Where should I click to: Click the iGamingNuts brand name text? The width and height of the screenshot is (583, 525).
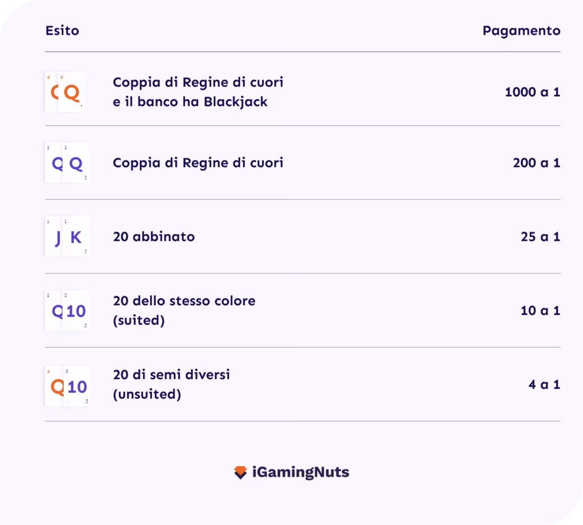[300, 473]
